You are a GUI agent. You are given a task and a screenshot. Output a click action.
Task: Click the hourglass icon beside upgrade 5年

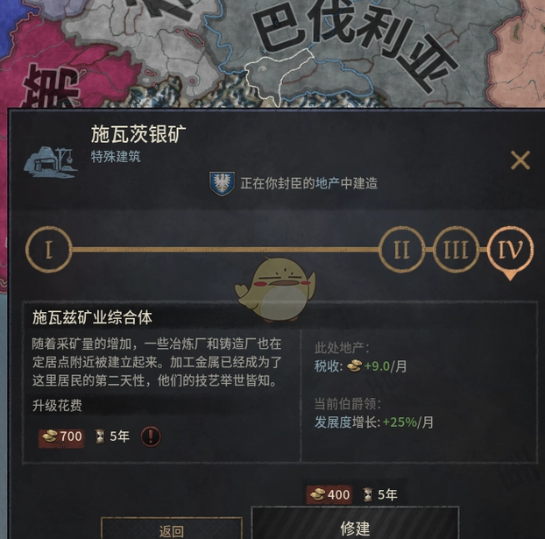(x=100, y=436)
